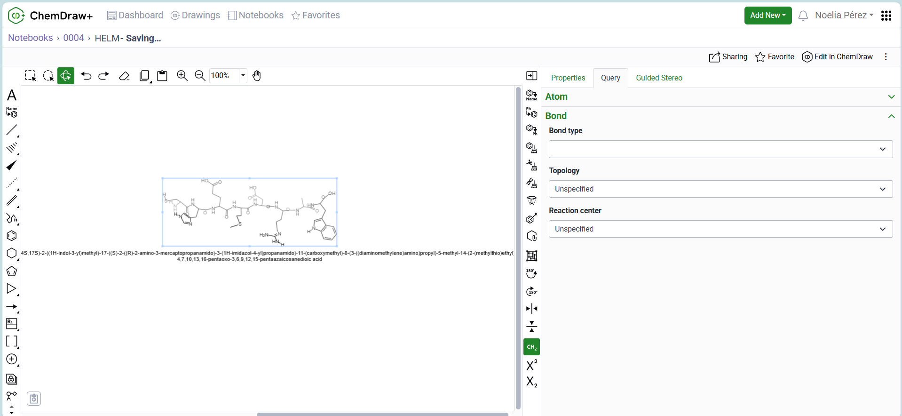The width and height of the screenshot is (902, 416).
Task: Toggle the CH₂ hydrogen display button
Action: pyautogui.click(x=531, y=347)
